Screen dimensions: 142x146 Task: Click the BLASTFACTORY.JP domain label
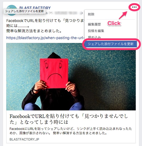click(x=24, y=139)
